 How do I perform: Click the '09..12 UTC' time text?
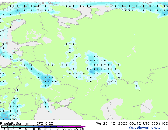(139, 123)
